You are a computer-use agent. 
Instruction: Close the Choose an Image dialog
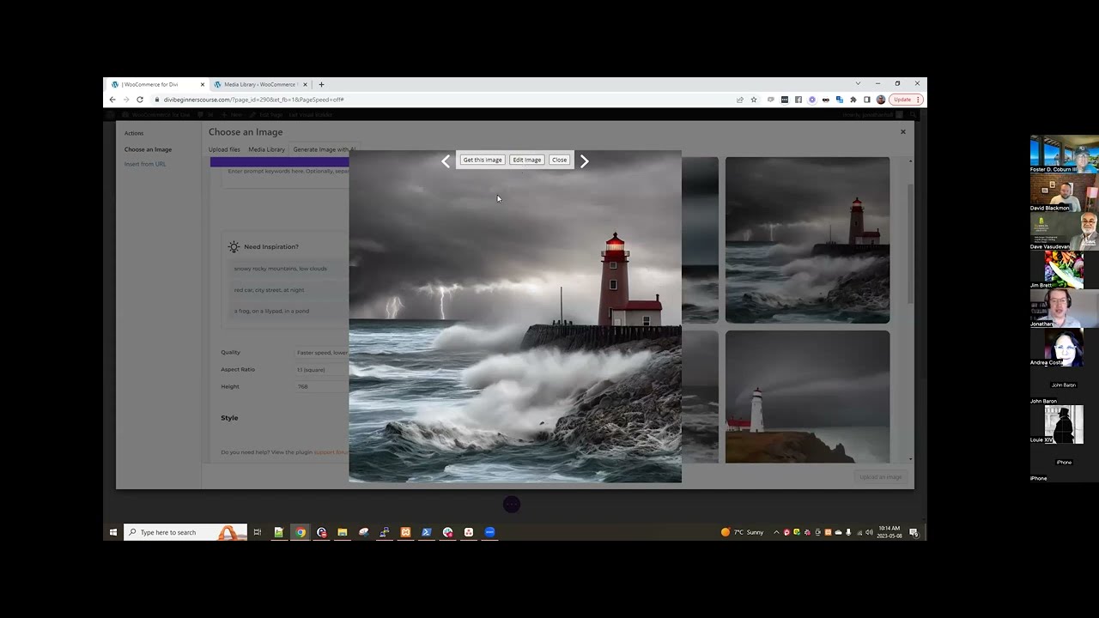(902, 131)
